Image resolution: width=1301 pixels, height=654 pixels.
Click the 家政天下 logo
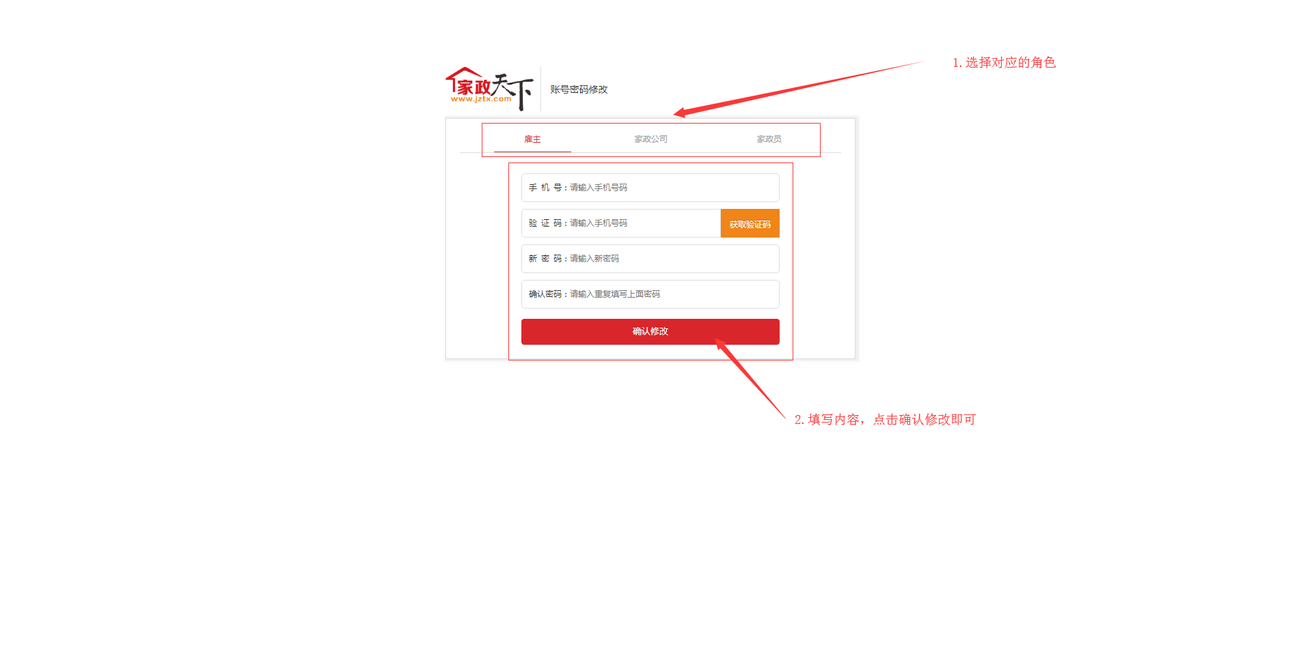click(x=489, y=89)
